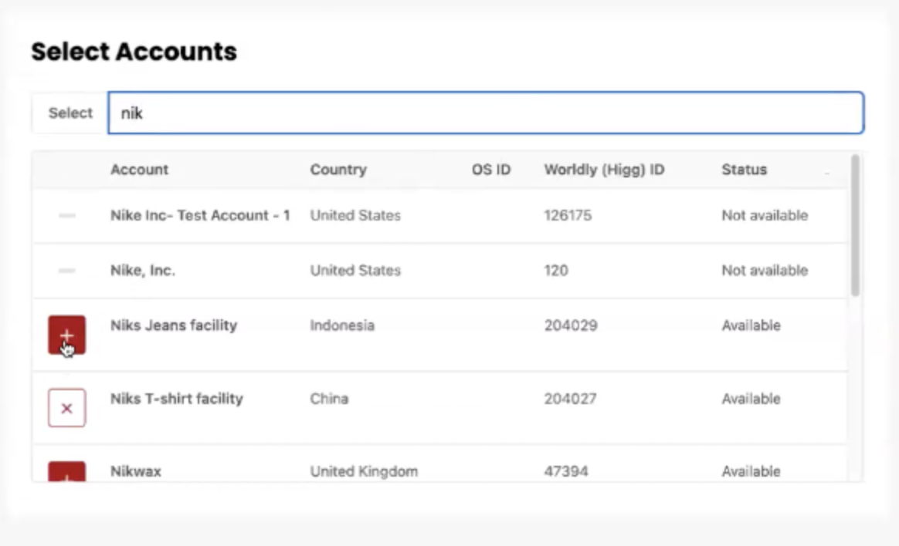Click the Higg ID 204027

pyautogui.click(x=571, y=399)
